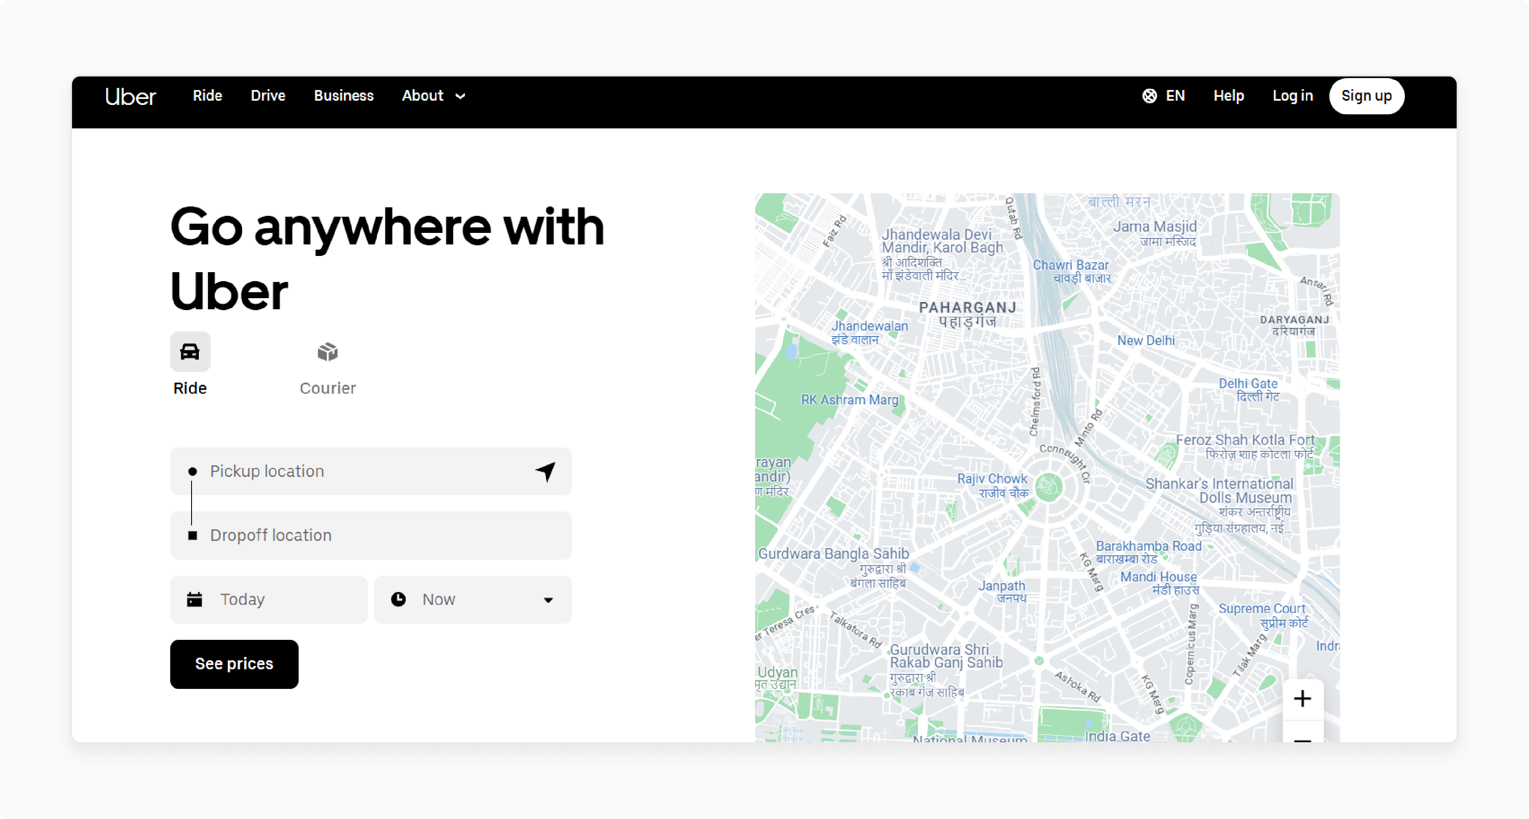This screenshot has width=1529, height=819.
Task: Use current location arrow icon
Action: 546,471
